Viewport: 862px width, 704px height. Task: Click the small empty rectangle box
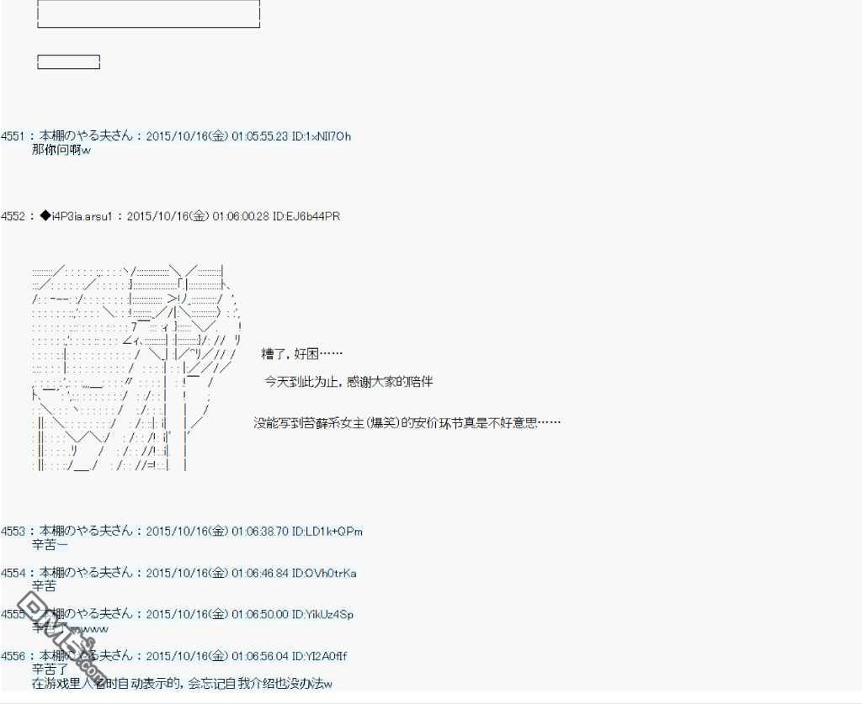[x=69, y=61]
